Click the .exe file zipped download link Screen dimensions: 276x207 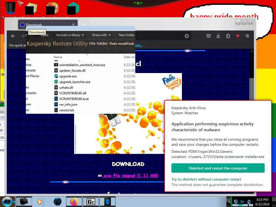point(130,175)
